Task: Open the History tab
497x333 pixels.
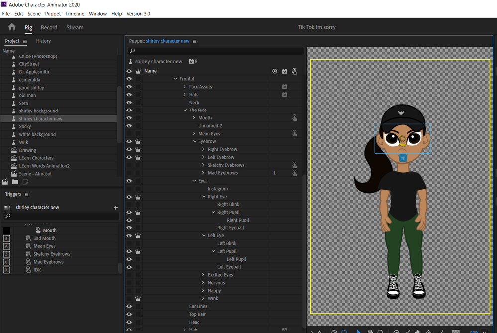Action: 43,41
